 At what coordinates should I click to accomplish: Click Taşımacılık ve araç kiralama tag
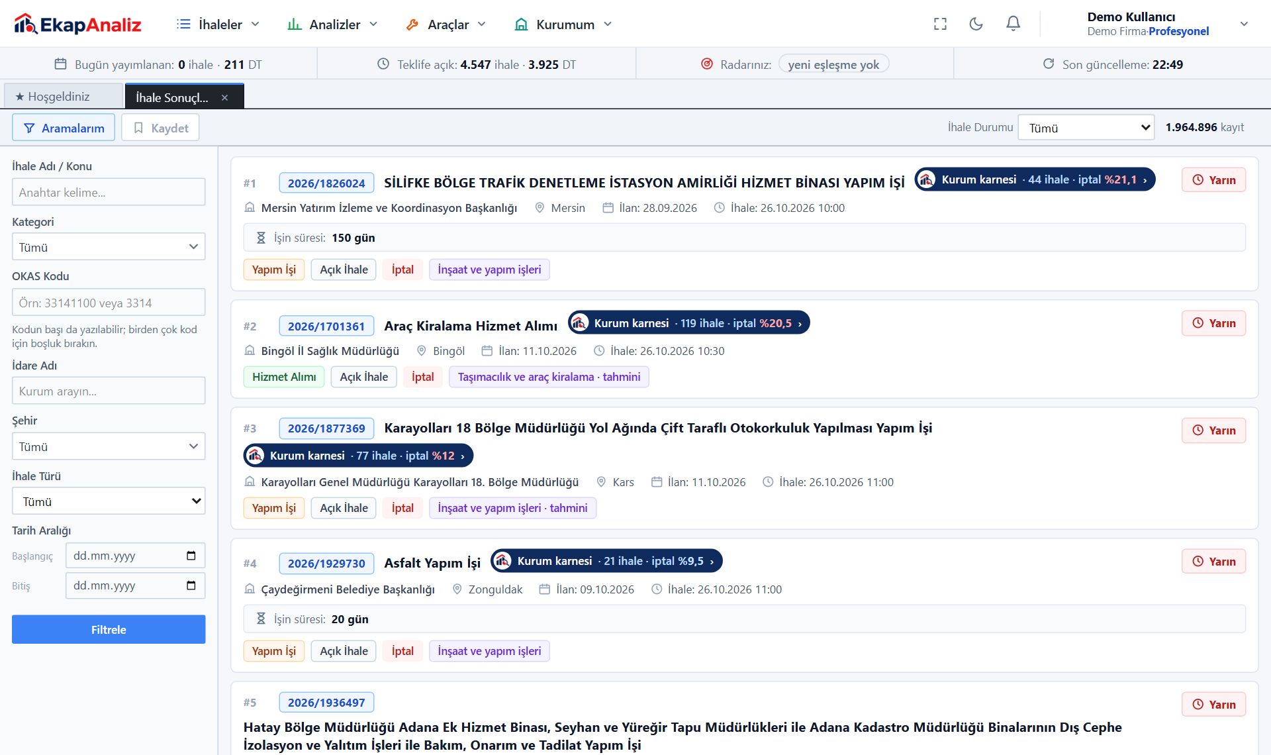(549, 377)
